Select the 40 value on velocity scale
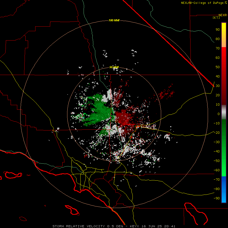 click(x=218, y=76)
